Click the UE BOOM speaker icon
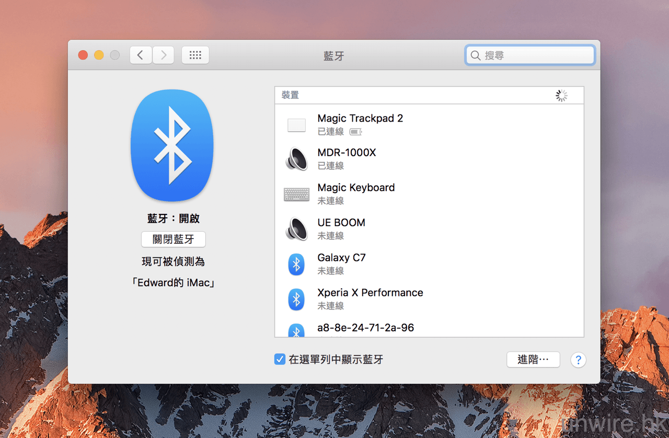The height and width of the screenshot is (438, 669). point(296,229)
